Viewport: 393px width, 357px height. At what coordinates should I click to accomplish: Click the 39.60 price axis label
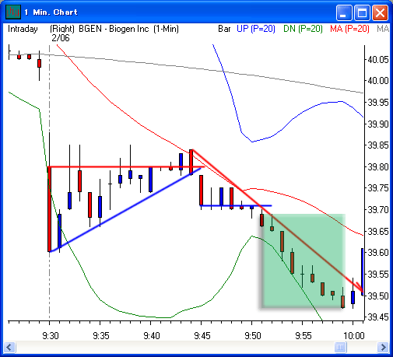click(378, 253)
